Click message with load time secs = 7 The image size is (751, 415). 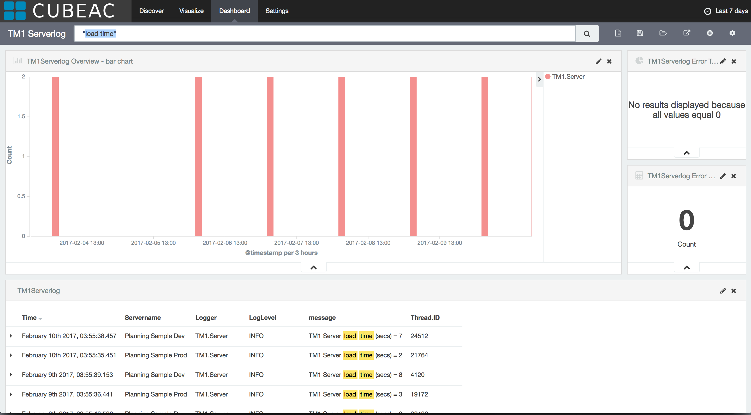355,336
